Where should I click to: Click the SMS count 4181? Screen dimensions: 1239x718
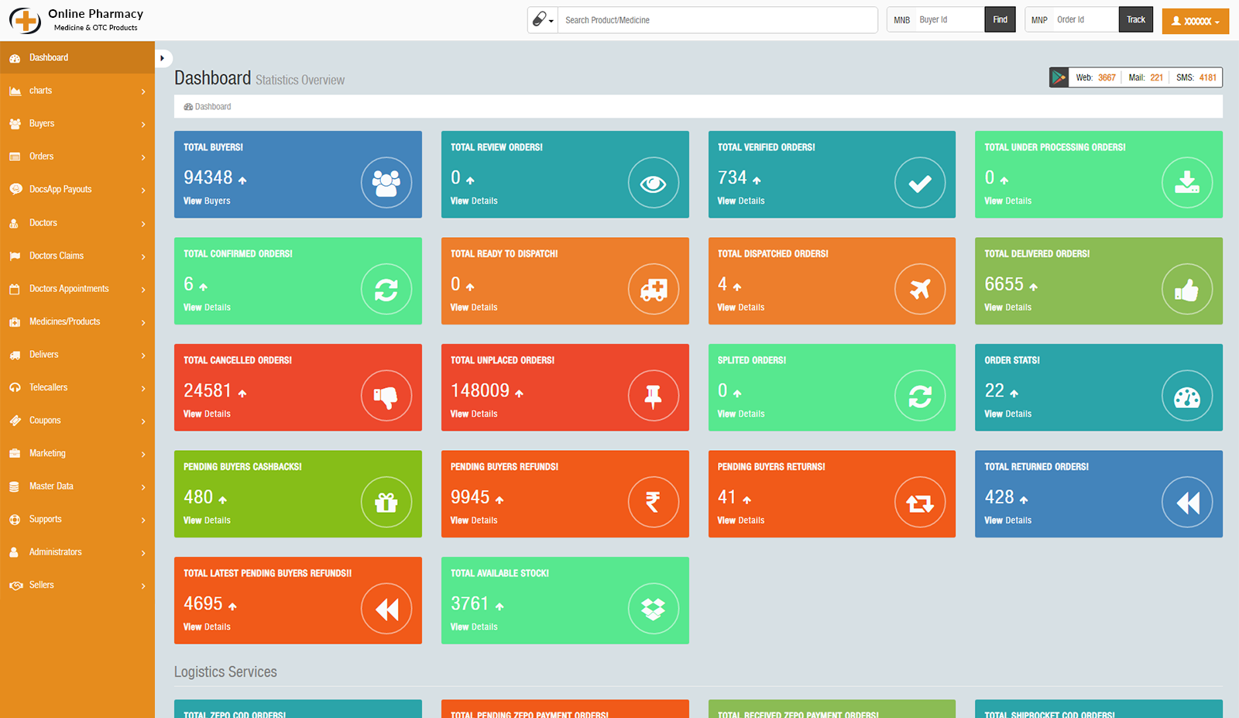(1207, 77)
